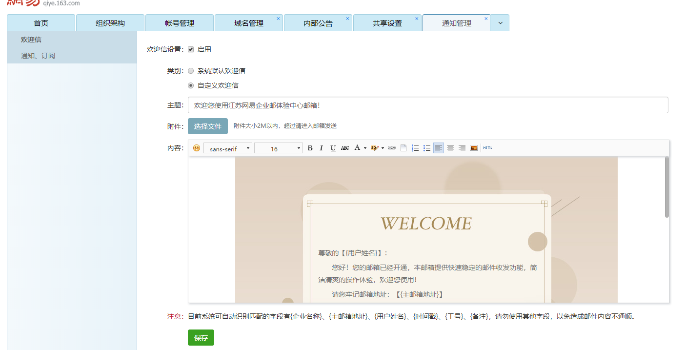Switch editor to HTML source mode

(x=487, y=148)
